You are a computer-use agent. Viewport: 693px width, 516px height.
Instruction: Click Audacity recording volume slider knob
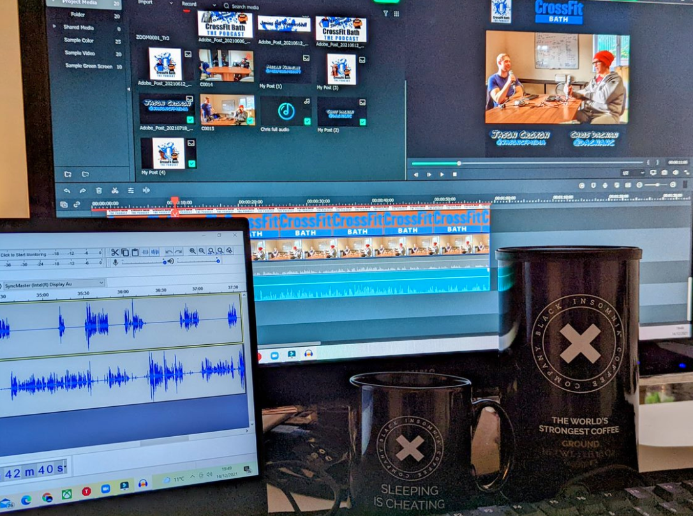click(x=165, y=262)
